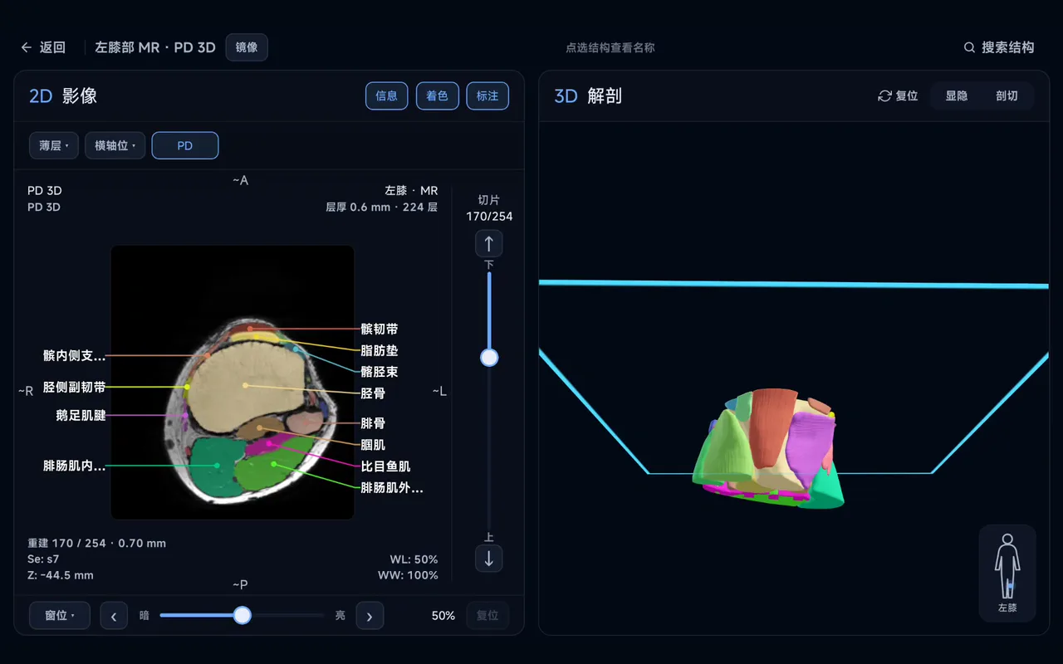
Task: Select the 腓肠肌内… label
Action: point(75,466)
